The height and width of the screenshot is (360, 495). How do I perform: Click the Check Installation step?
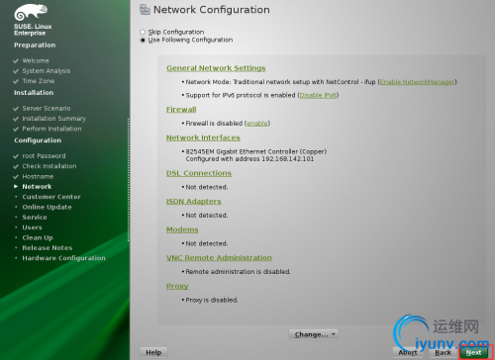pyautogui.click(x=49, y=166)
